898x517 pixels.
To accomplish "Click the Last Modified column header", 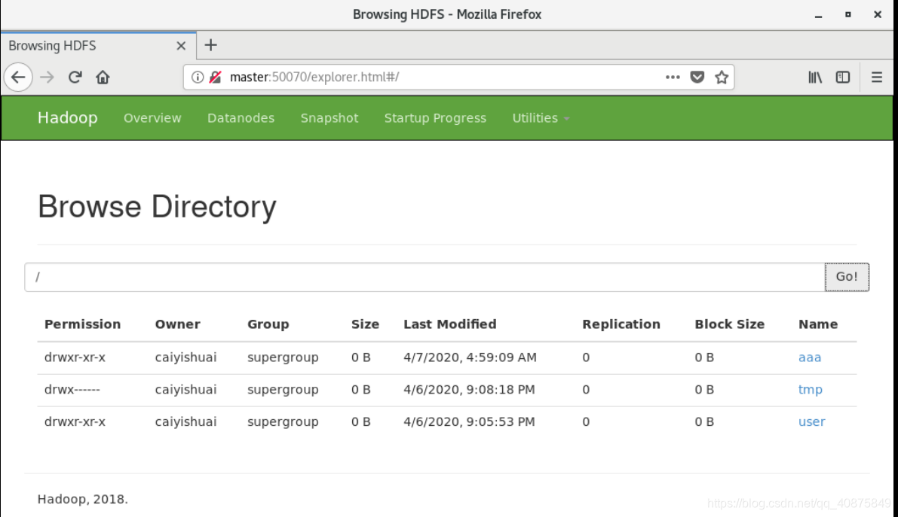I will point(450,324).
